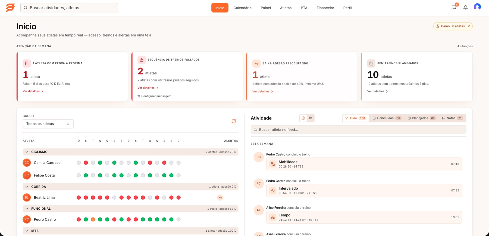
Task: Open Configurar mensagem
Action: pos(154,96)
